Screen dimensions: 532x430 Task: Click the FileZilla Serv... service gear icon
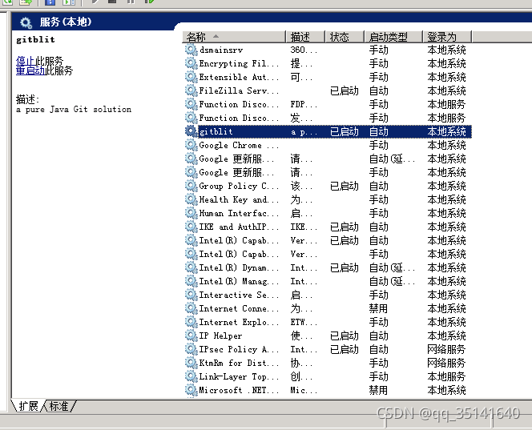tap(191, 90)
